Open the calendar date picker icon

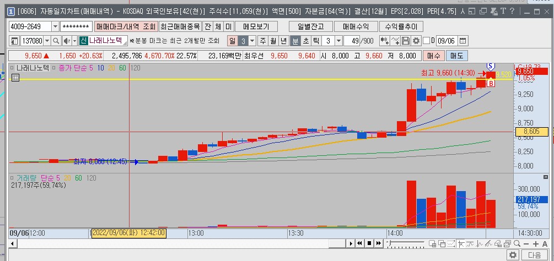[x=462, y=41]
